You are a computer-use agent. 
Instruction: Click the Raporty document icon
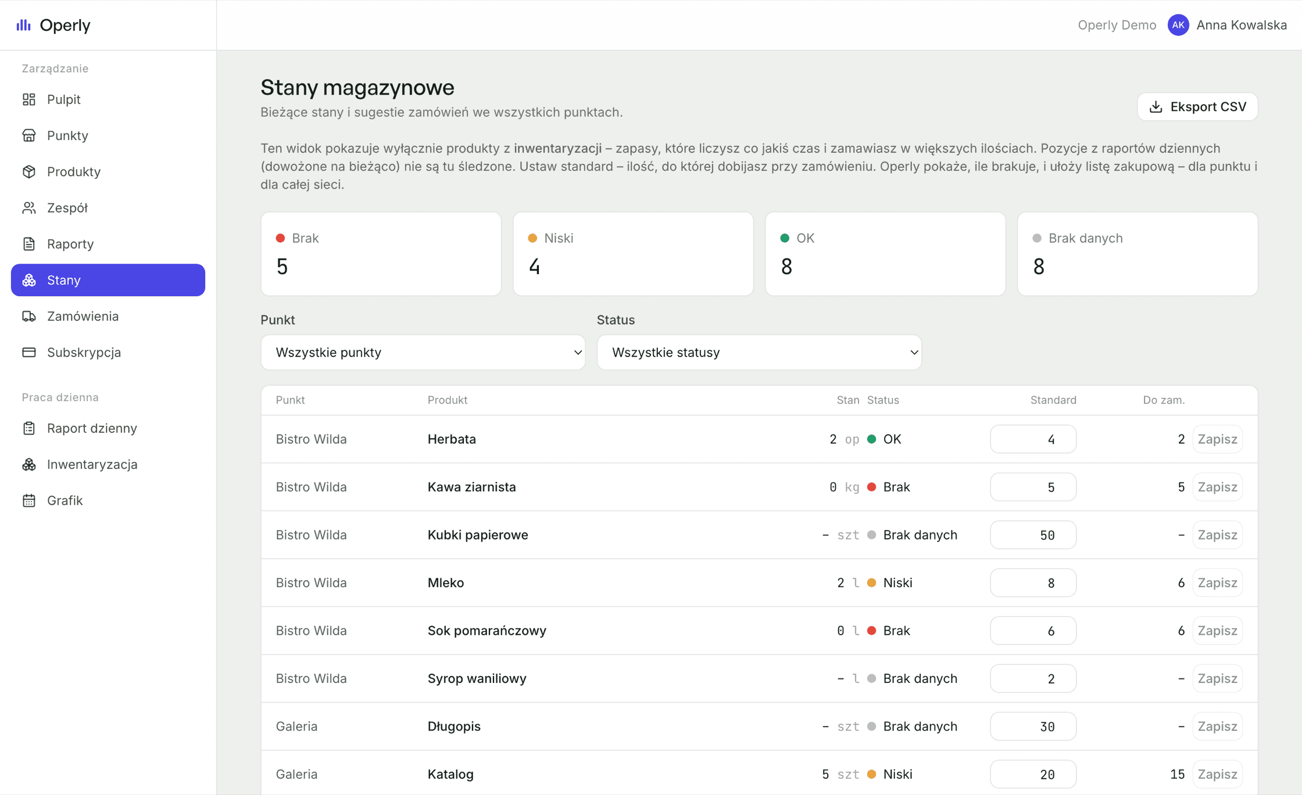(x=29, y=244)
